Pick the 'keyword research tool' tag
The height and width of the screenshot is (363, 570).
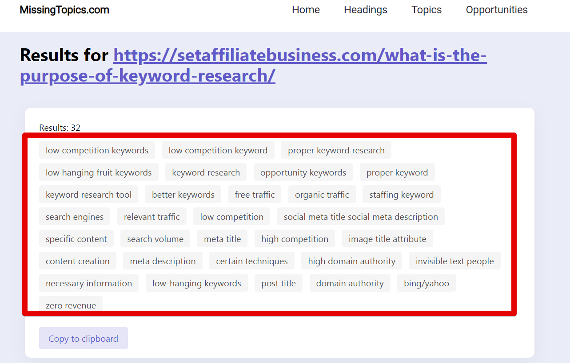[89, 195]
